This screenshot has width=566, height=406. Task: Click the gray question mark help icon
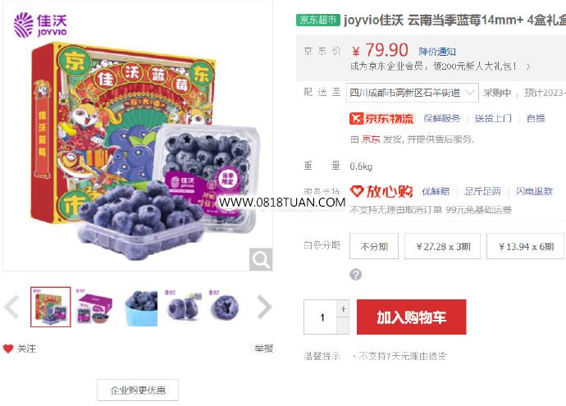355,275
